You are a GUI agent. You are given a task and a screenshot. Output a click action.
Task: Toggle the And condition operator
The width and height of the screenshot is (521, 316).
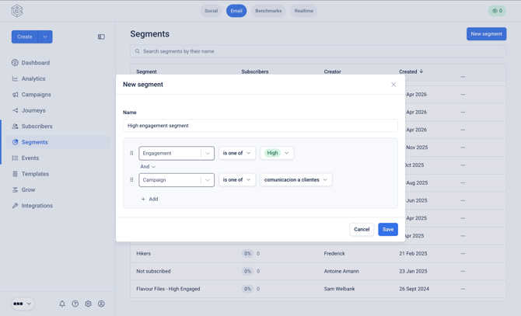tap(148, 166)
